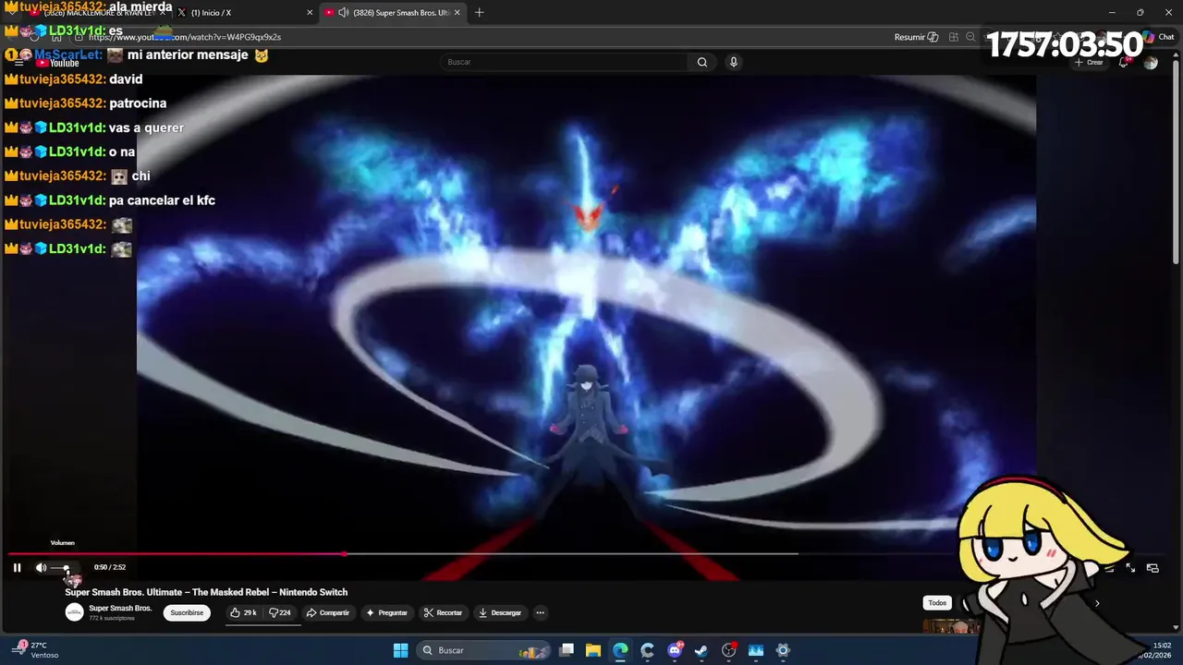Open the three-dot more actions menu
This screenshot has width=1183, height=665.
[x=541, y=612]
